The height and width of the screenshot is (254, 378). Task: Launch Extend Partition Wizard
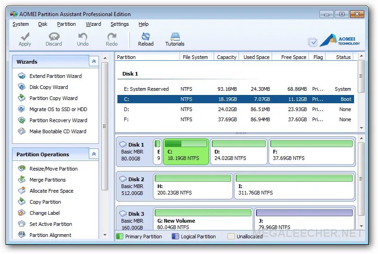55,76
